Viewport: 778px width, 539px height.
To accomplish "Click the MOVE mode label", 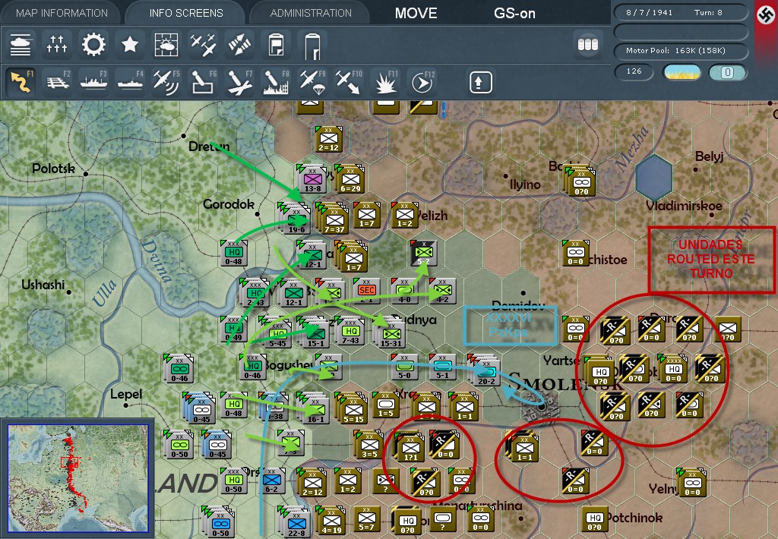I will pos(416,13).
